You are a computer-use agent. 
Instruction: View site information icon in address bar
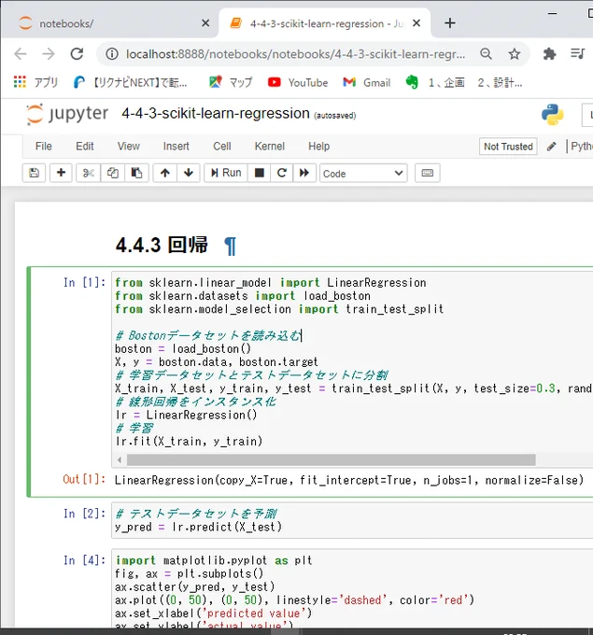pyautogui.click(x=112, y=54)
